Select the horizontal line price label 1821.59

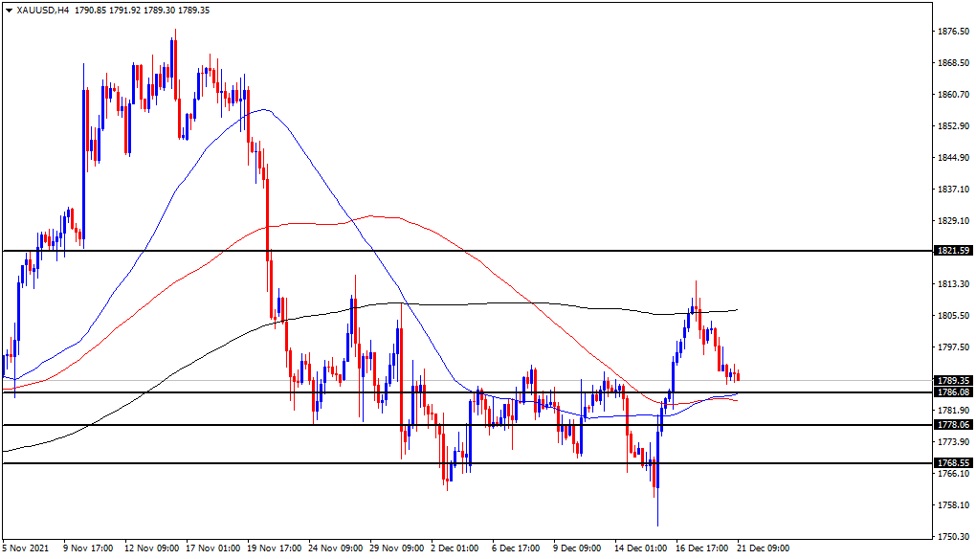(x=954, y=251)
